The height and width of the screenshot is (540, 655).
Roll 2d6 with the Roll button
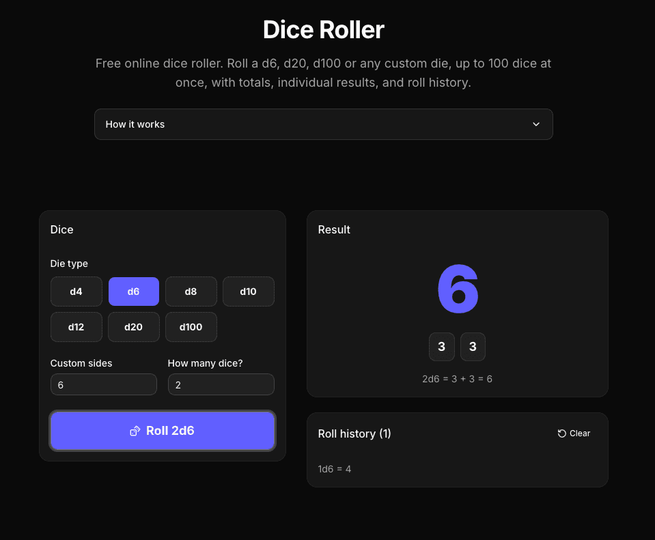(163, 431)
